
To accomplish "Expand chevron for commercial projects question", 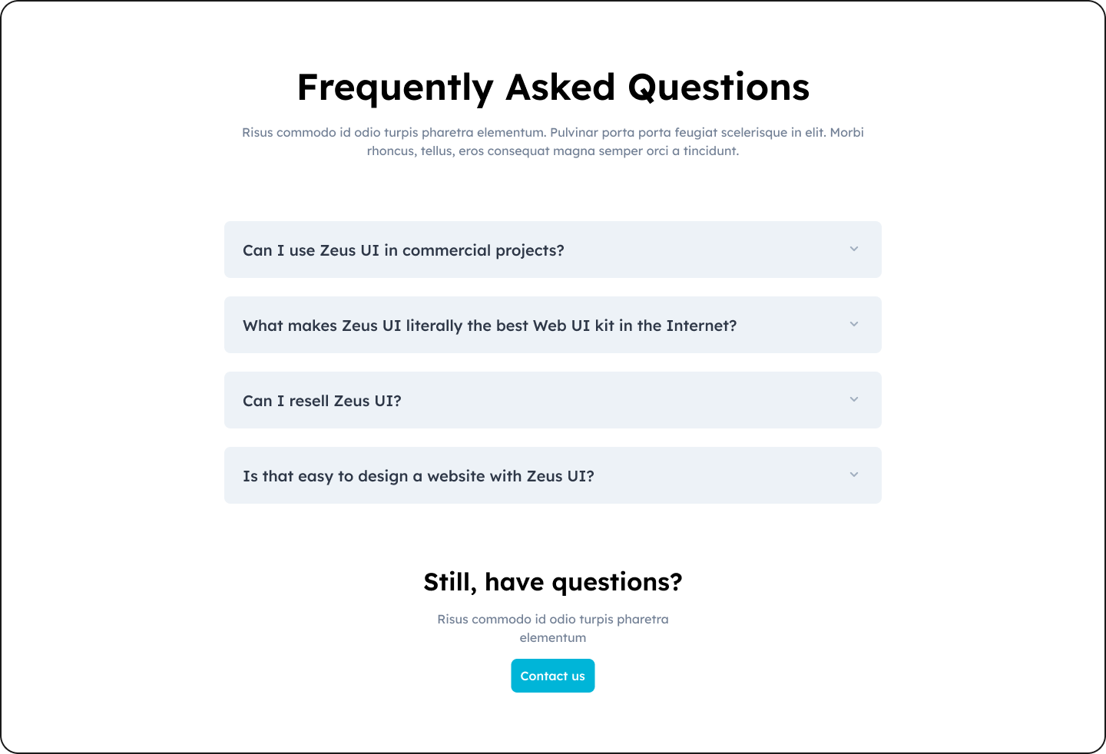I will 853,249.
